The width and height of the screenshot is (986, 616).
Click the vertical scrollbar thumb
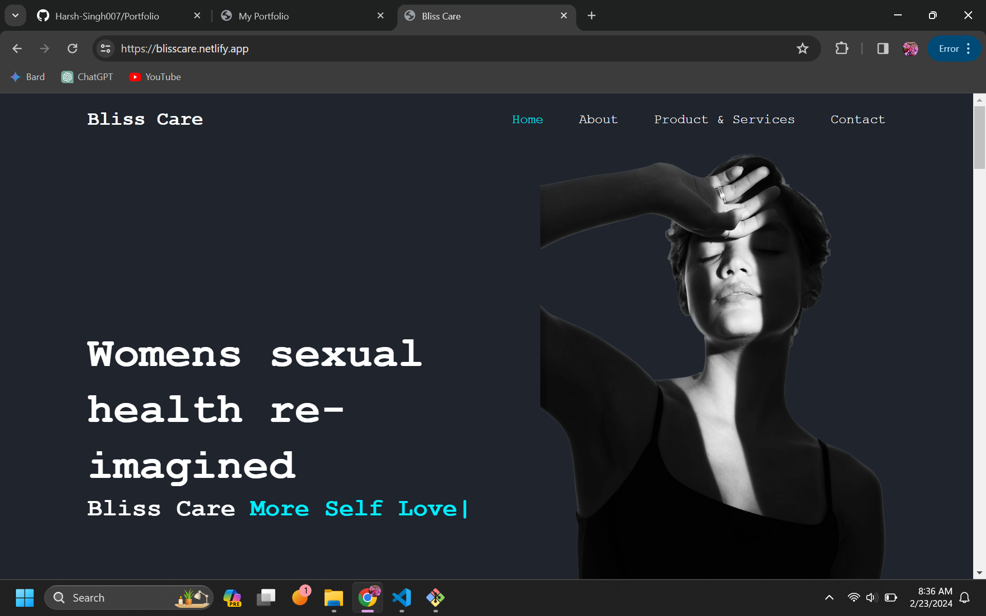(979, 138)
